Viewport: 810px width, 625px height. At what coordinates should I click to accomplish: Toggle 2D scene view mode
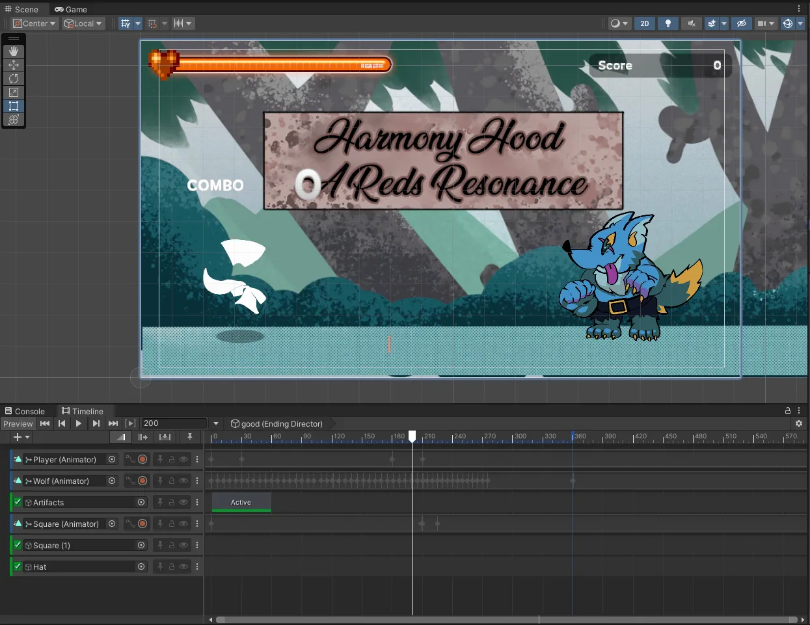click(x=645, y=23)
